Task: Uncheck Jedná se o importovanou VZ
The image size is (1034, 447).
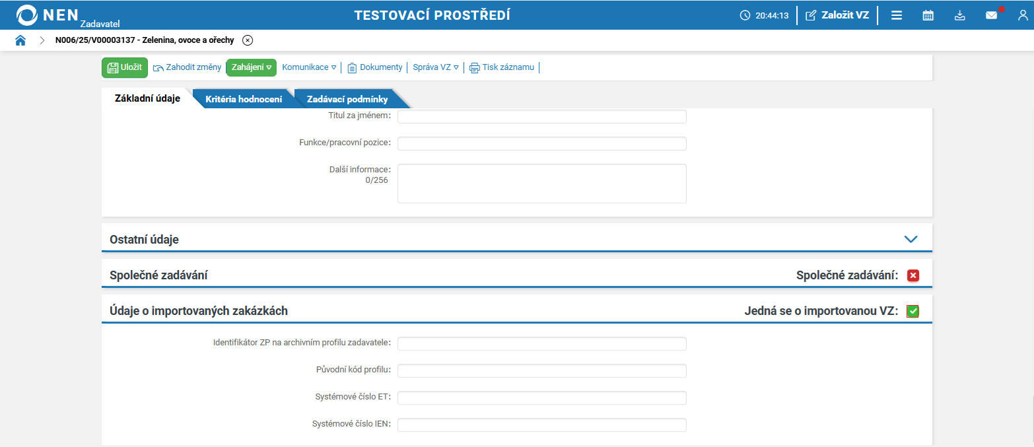Action: coord(913,311)
